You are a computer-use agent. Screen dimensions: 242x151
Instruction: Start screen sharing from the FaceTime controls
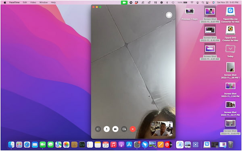124,129
